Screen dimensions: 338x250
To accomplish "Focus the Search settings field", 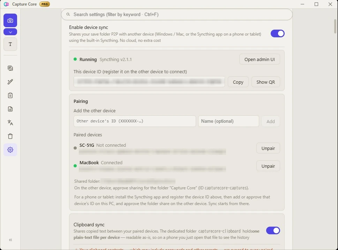I will tap(177, 14).
